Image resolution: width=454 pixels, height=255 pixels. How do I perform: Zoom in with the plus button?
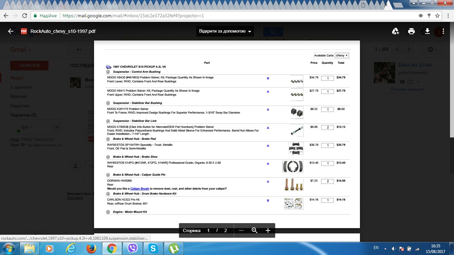(268, 230)
